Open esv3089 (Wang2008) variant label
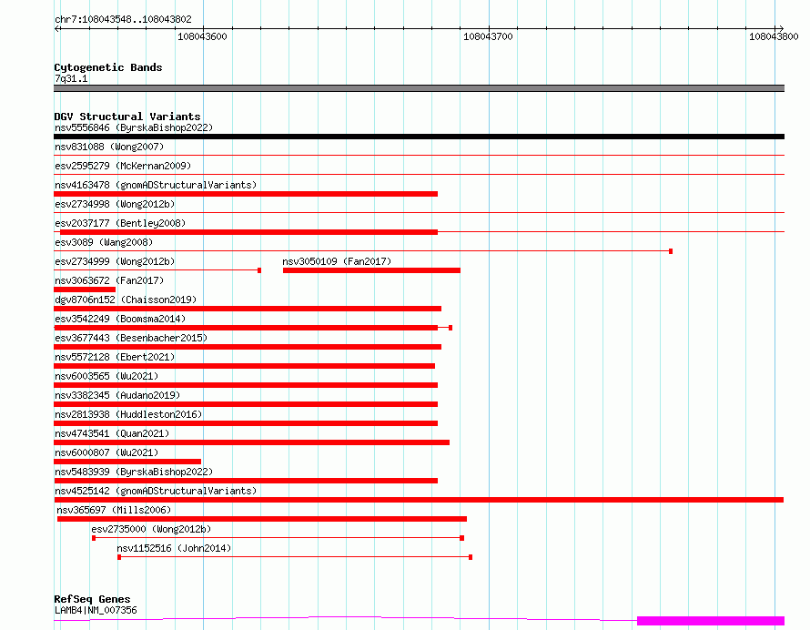Image resolution: width=810 pixels, height=630 pixels. [x=104, y=242]
